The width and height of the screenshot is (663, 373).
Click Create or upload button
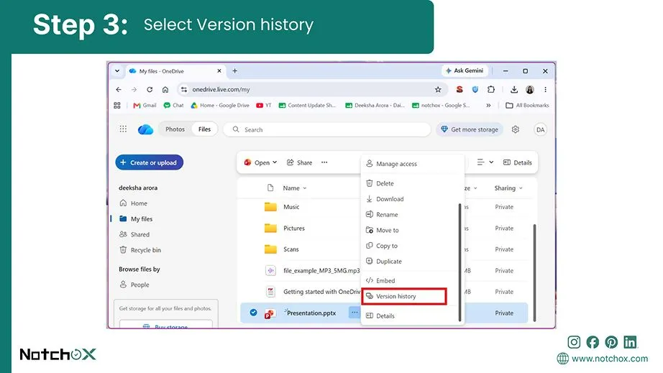pyautogui.click(x=150, y=162)
